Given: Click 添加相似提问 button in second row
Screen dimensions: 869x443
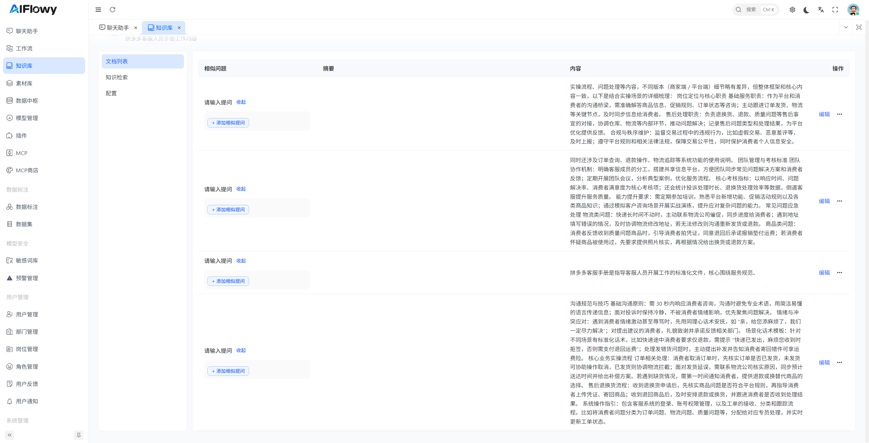Looking at the screenshot, I should tap(228, 210).
